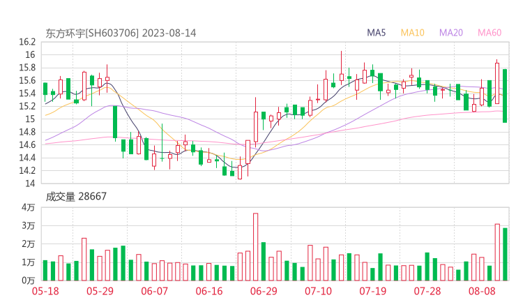Click the 06-29 date axis label

click(x=264, y=291)
